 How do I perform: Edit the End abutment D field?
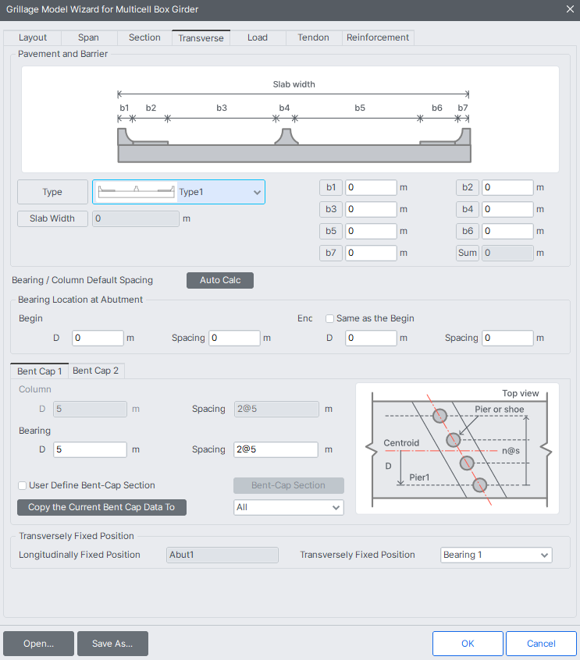click(x=371, y=338)
